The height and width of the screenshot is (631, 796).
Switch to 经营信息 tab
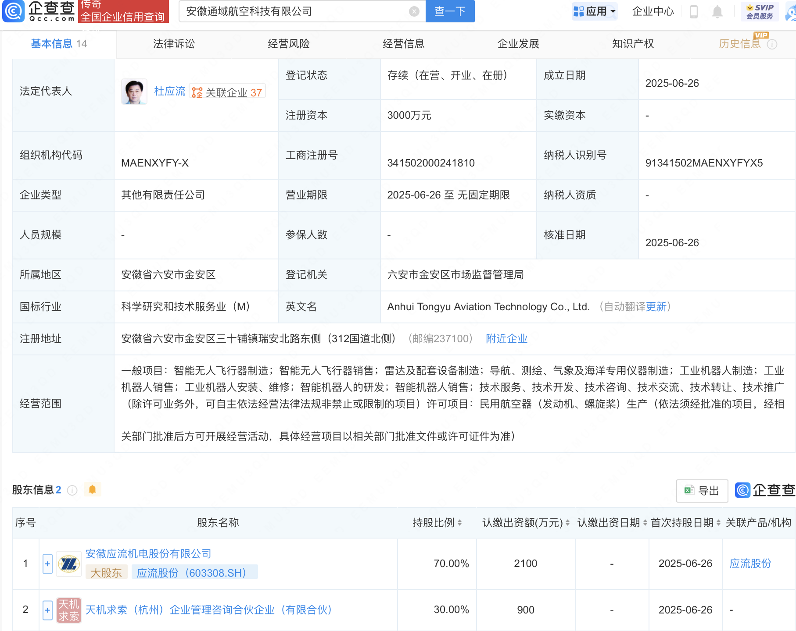point(403,44)
